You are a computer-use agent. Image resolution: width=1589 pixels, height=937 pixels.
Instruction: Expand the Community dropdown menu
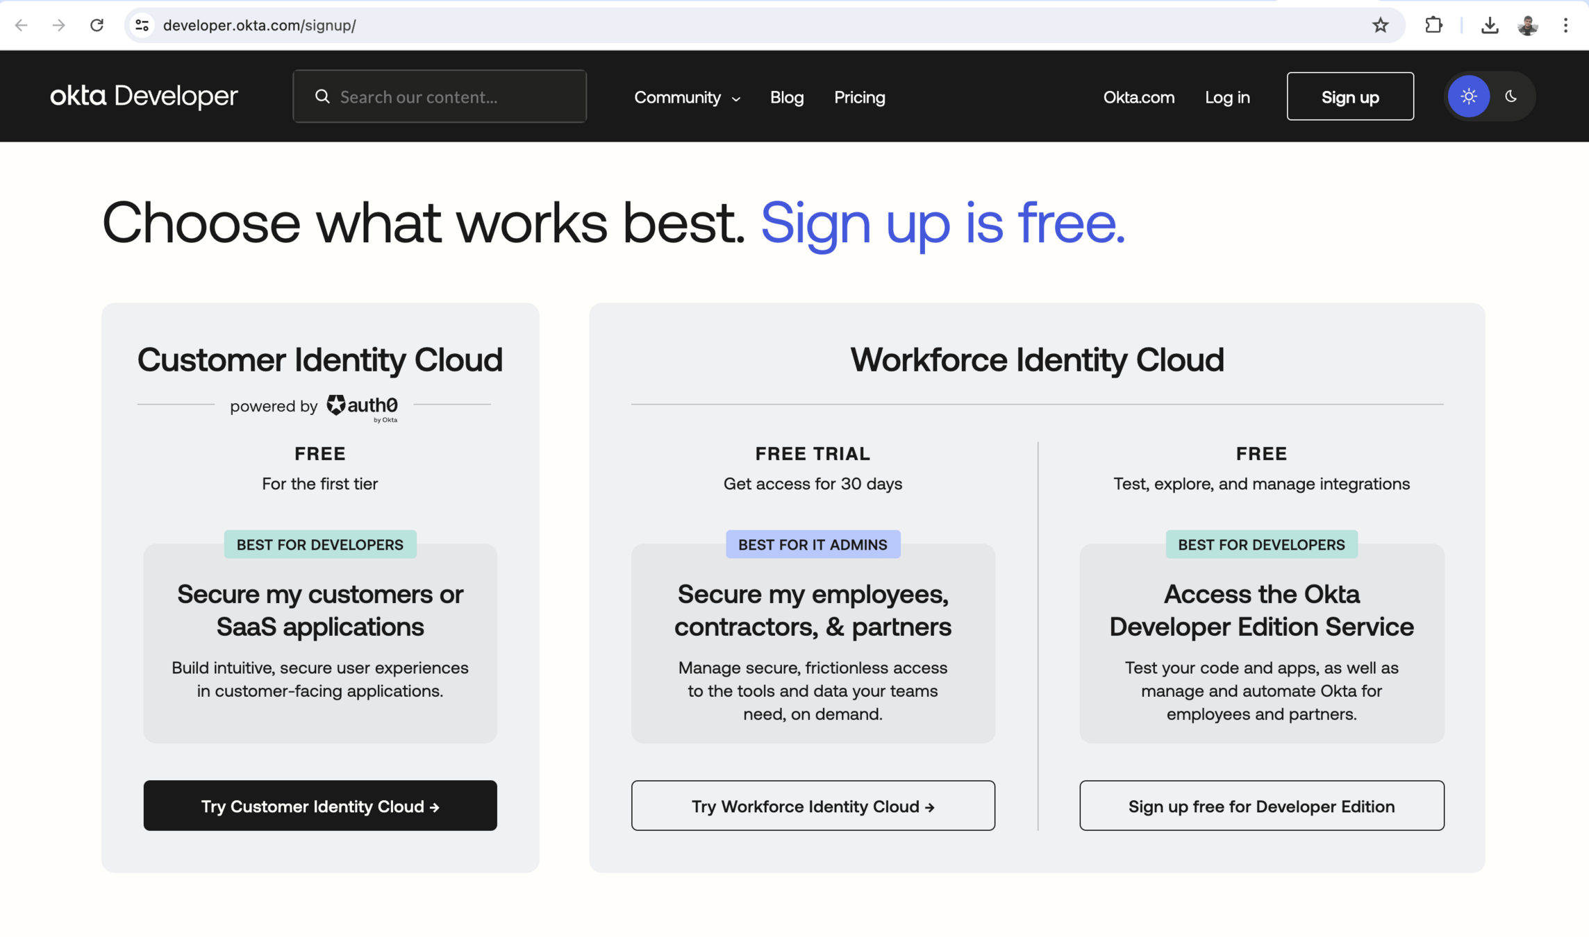(687, 97)
